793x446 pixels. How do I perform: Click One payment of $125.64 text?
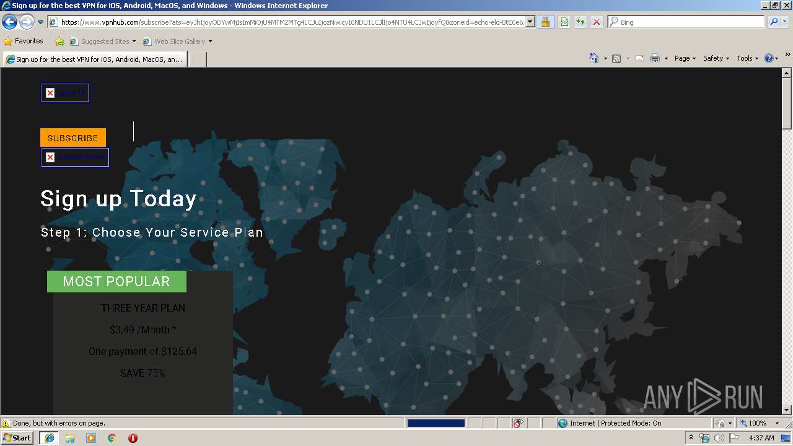point(143,351)
